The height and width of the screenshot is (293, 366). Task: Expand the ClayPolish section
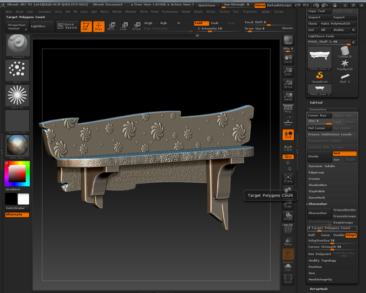[317, 191]
